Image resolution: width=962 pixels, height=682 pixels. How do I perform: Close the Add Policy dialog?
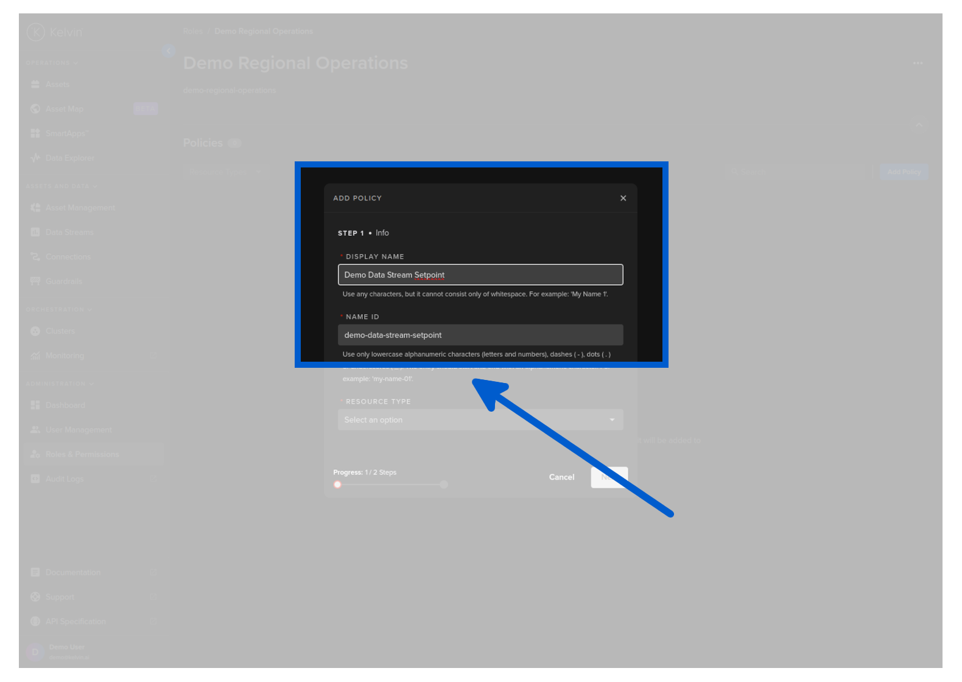[x=623, y=198]
